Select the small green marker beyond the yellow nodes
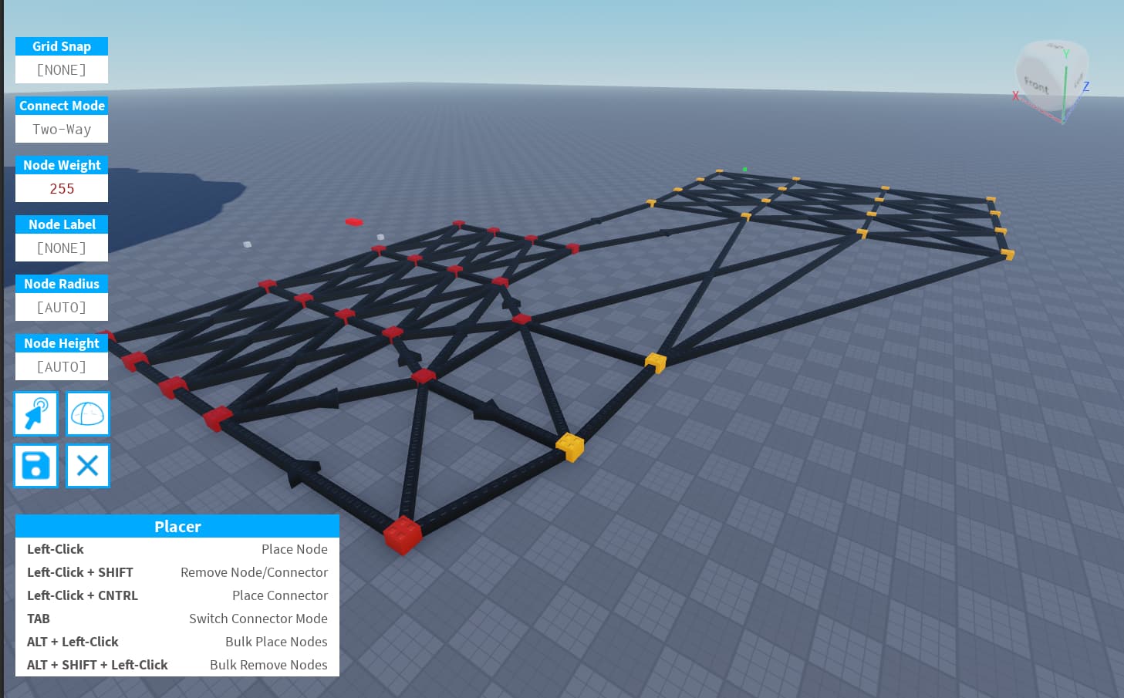Screen dimensions: 1124x698 point(744,169)
